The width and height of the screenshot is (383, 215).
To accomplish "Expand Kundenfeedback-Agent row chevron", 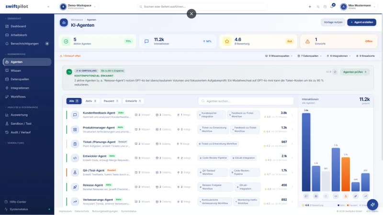I will point(292,115).
